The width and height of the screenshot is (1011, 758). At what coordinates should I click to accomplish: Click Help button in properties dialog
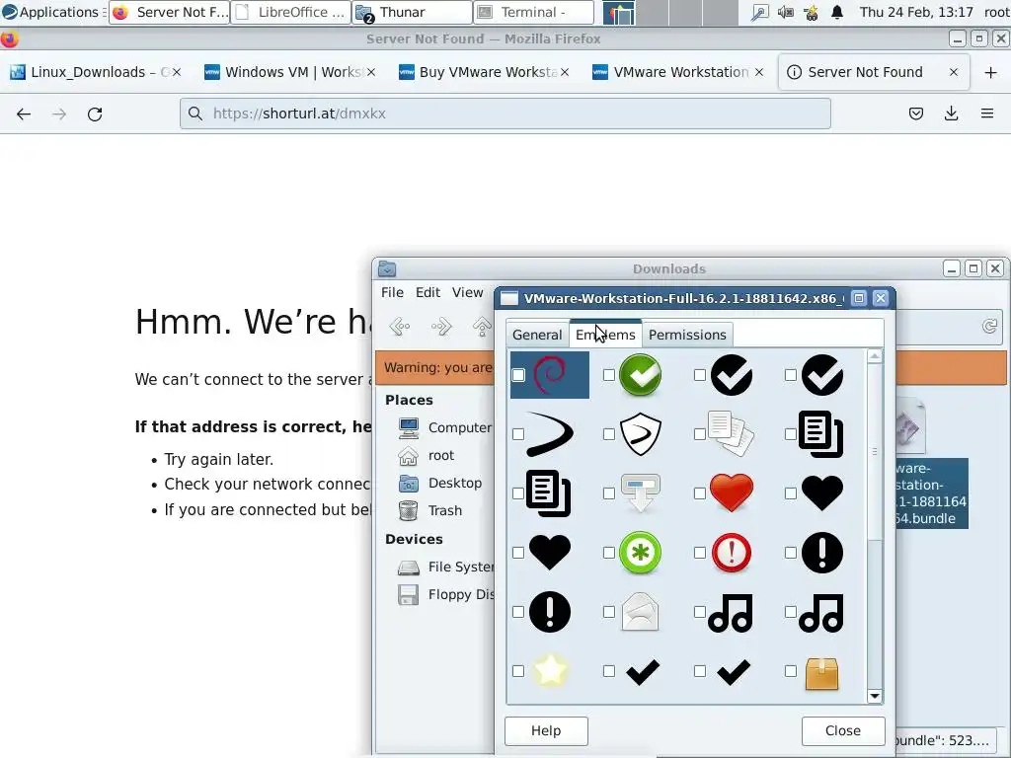tap(546, 731)
